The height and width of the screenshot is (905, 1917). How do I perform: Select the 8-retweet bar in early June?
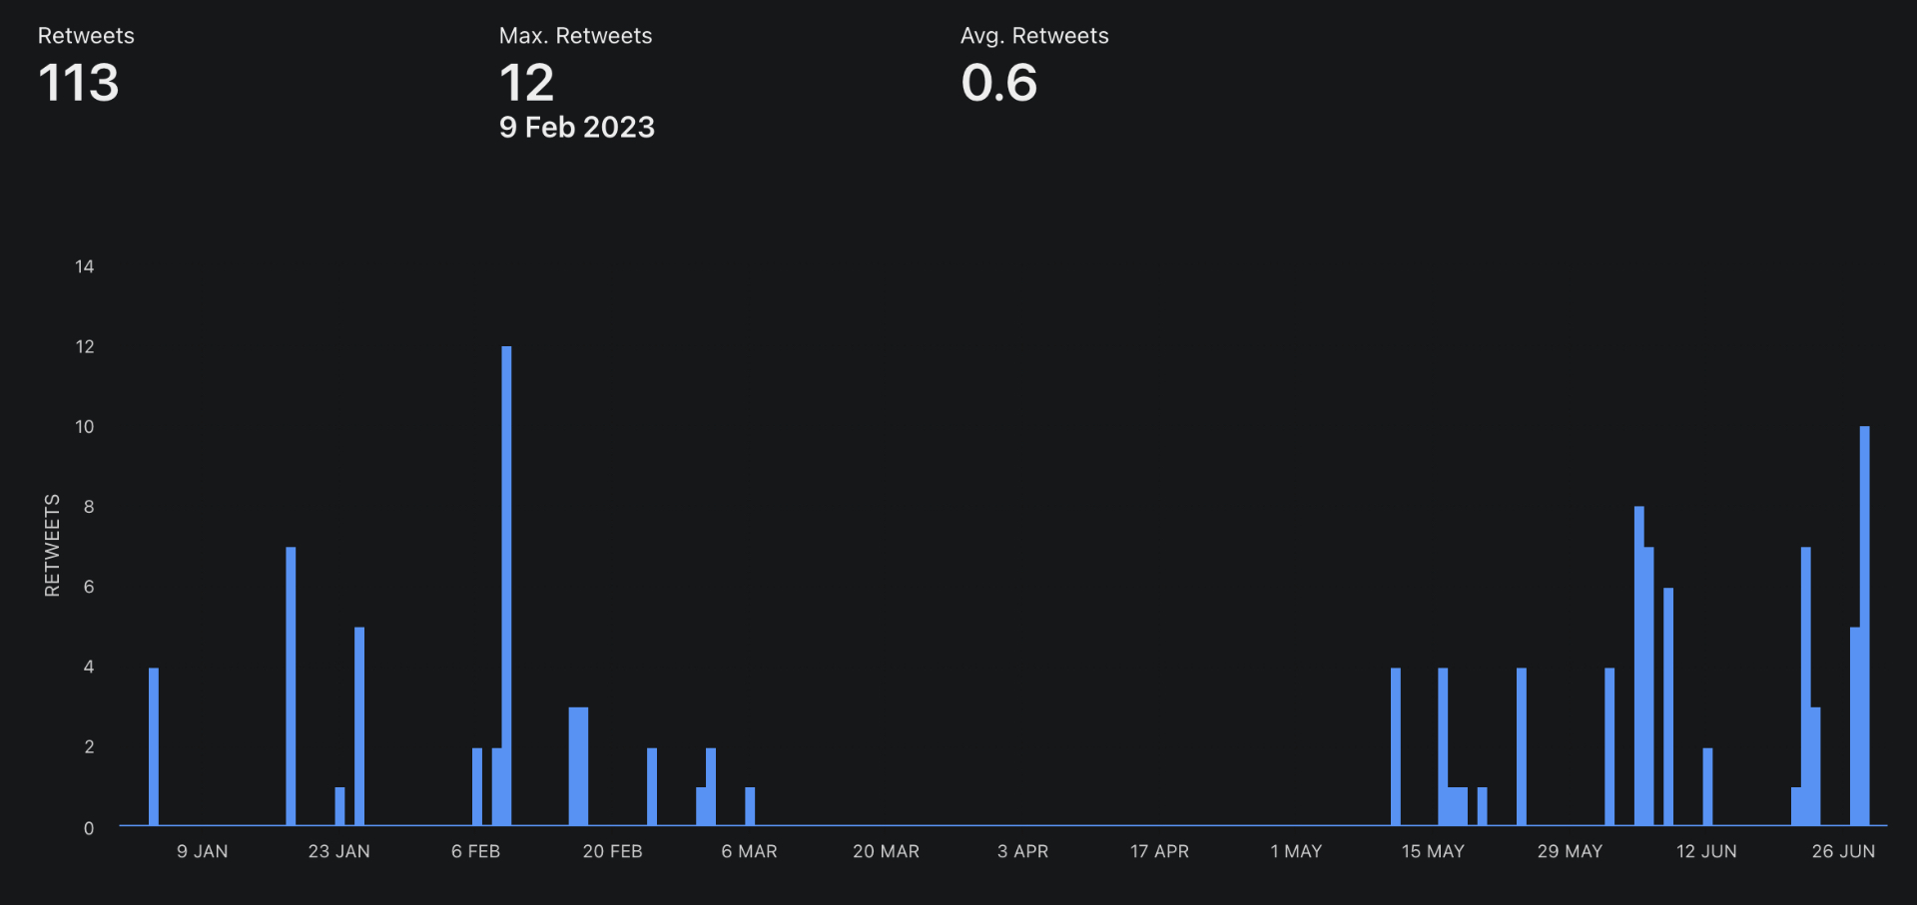click(x=1639, y=666)
